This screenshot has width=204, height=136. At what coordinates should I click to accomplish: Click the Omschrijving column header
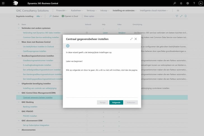click(137, 24)
